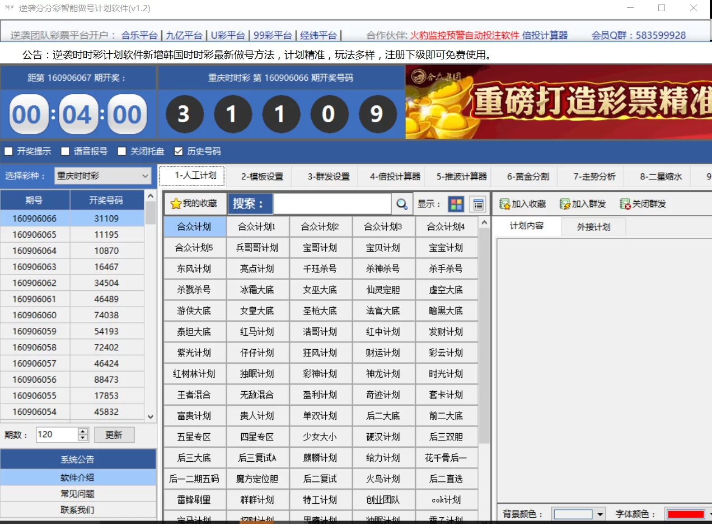
Task: Open the 合乐平台 link
Action: [139, 35]
